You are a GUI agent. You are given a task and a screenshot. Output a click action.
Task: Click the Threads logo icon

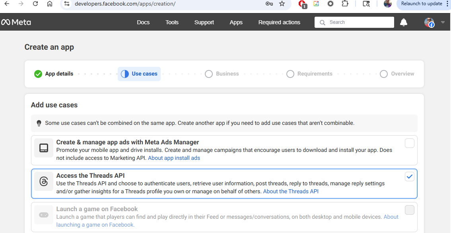pyautogui.click(x=44, y=181)
